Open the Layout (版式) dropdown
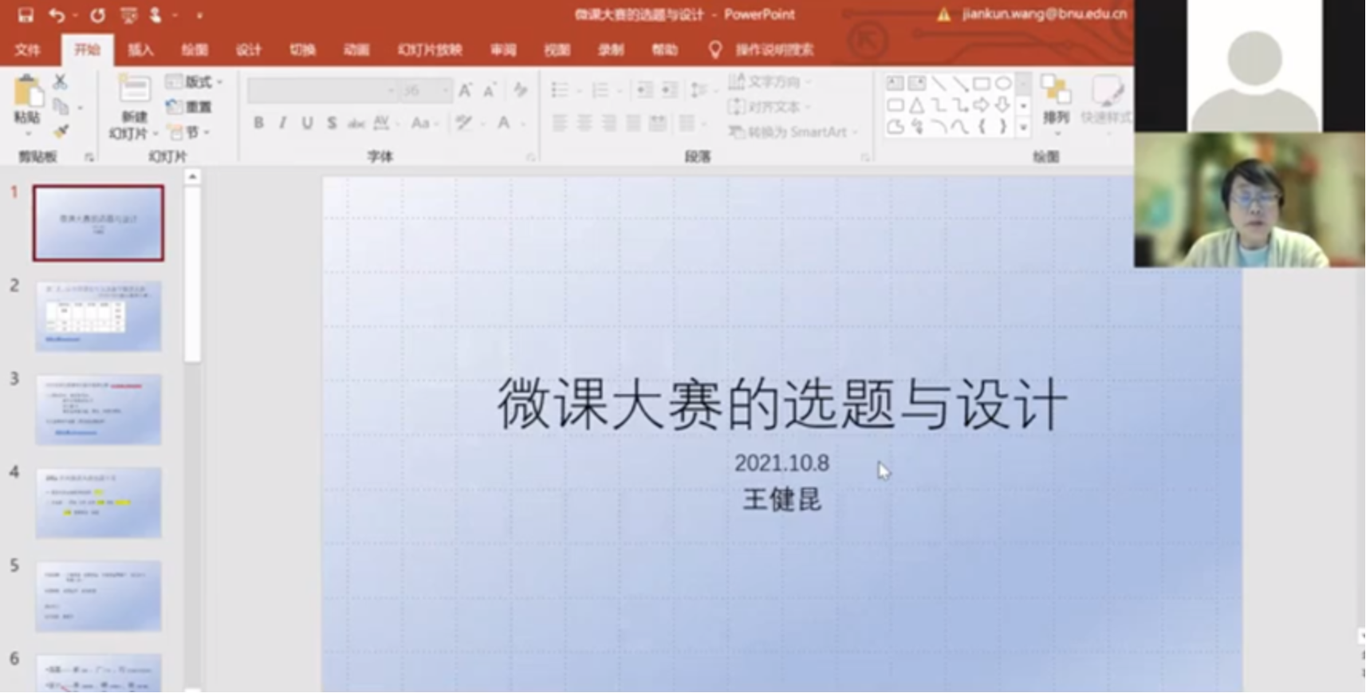 195,81
